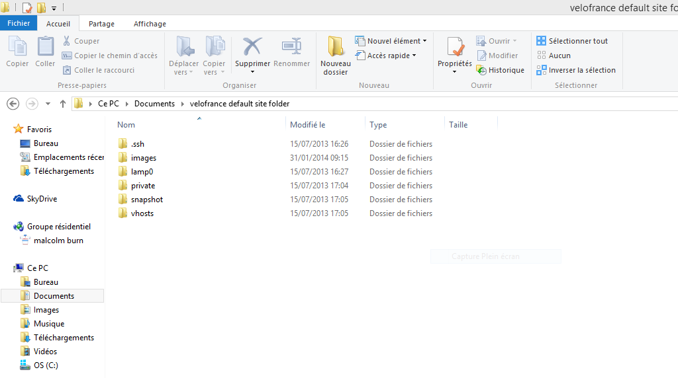The height and width of the screenshot is (378, 678).
Task: Select the .ssh folder
Action: point(138,144)
